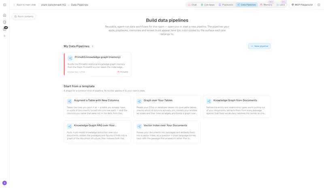
Task: Click the pipeline count badge
Action: coord(93,46)
